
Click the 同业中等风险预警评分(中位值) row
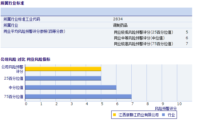[151, 38]
